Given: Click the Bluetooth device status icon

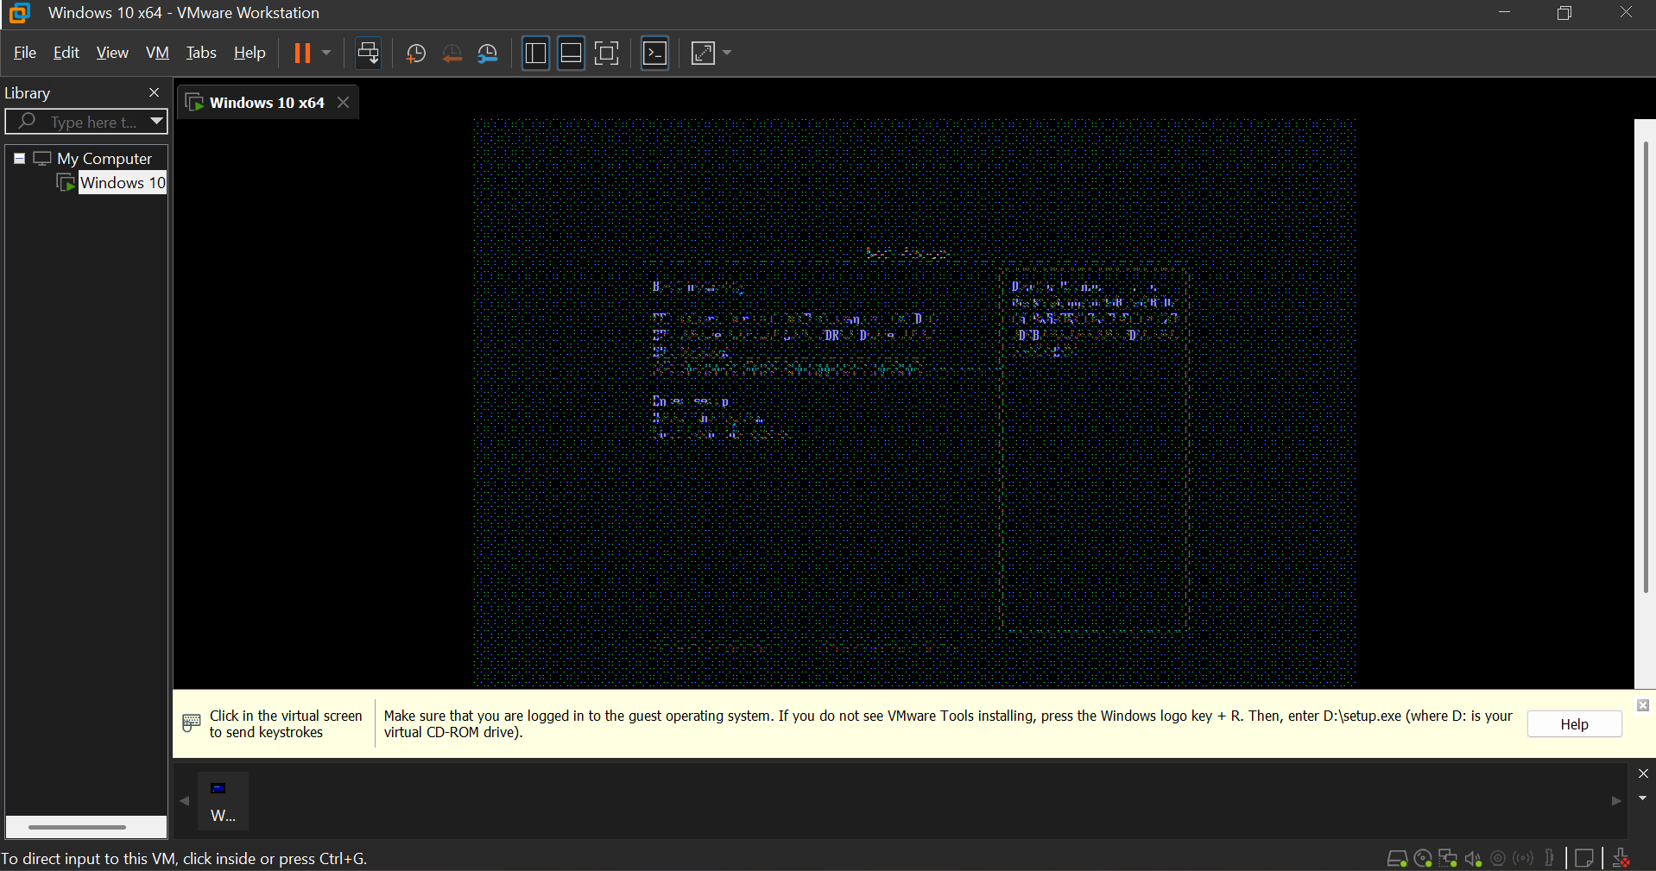Looking at the screenshot, I should tap(1524, 858).
